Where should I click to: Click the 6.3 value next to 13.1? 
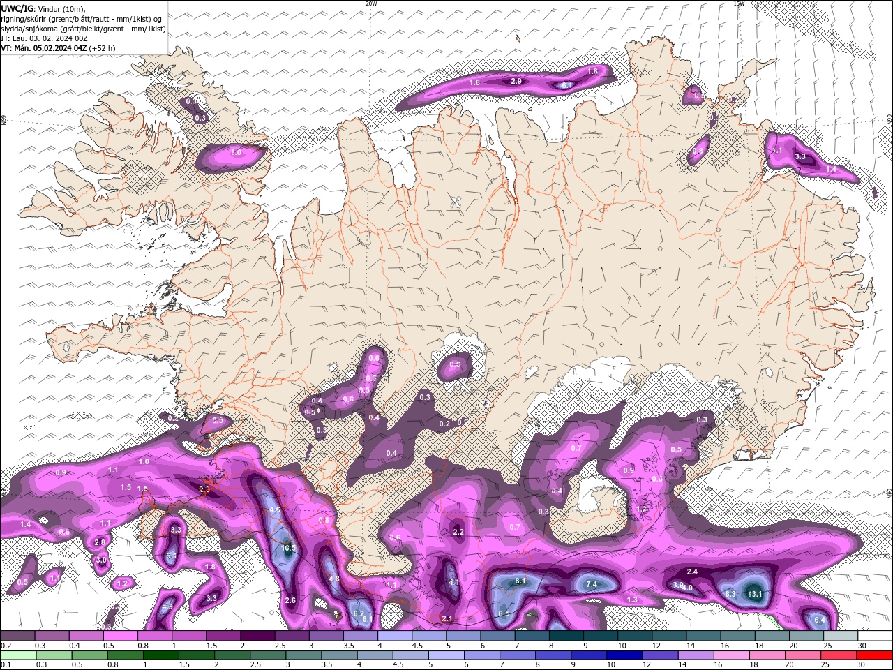click(730, 594)
